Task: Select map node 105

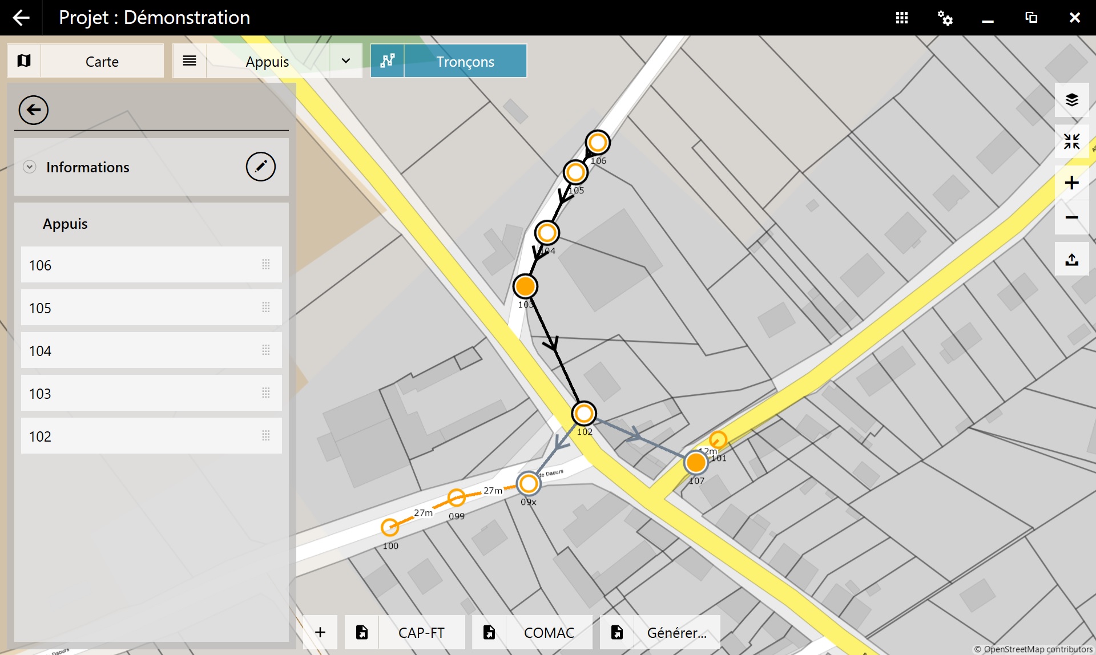Action: pos(575,172)
